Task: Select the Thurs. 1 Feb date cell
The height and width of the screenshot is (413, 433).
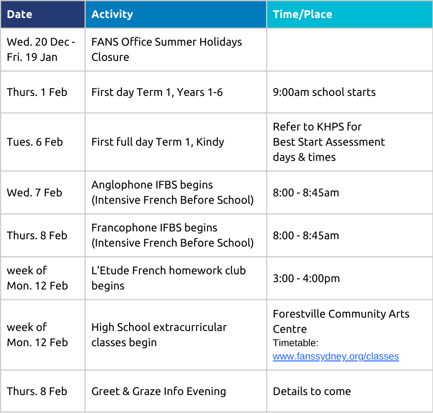Action: [x=37, y=92]
